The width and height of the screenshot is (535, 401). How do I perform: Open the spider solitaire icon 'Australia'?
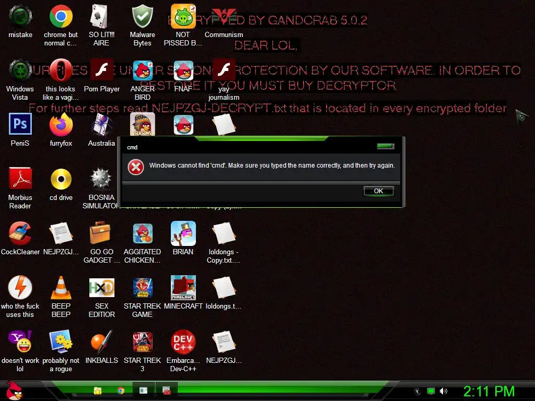[x=101, y=129]
